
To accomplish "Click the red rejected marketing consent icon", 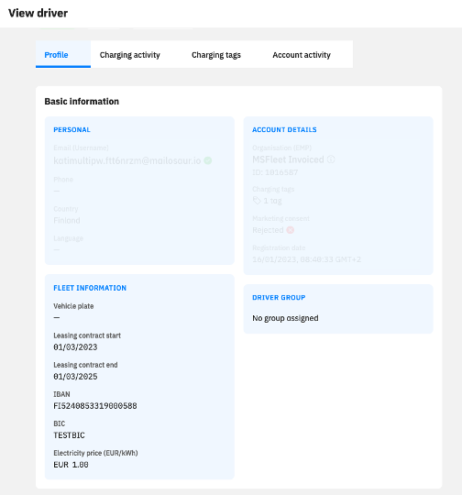I will (x=291, y=230).
